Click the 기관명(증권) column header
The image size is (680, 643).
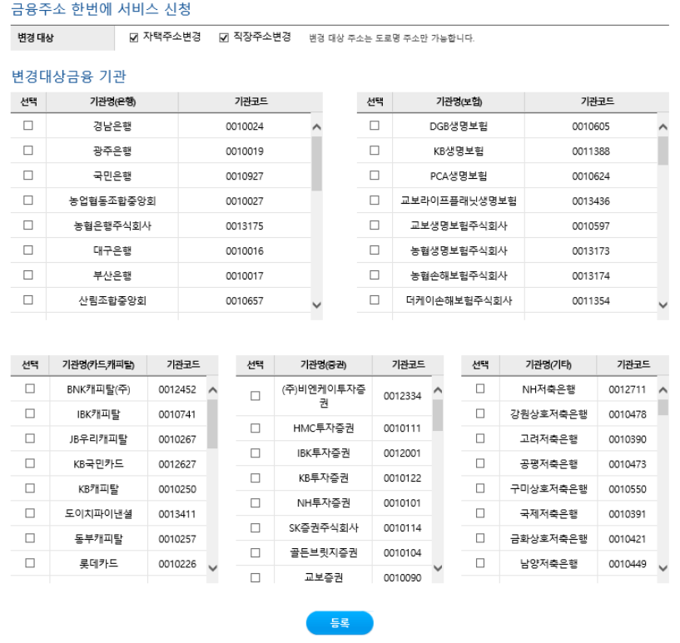pos(323,365)
